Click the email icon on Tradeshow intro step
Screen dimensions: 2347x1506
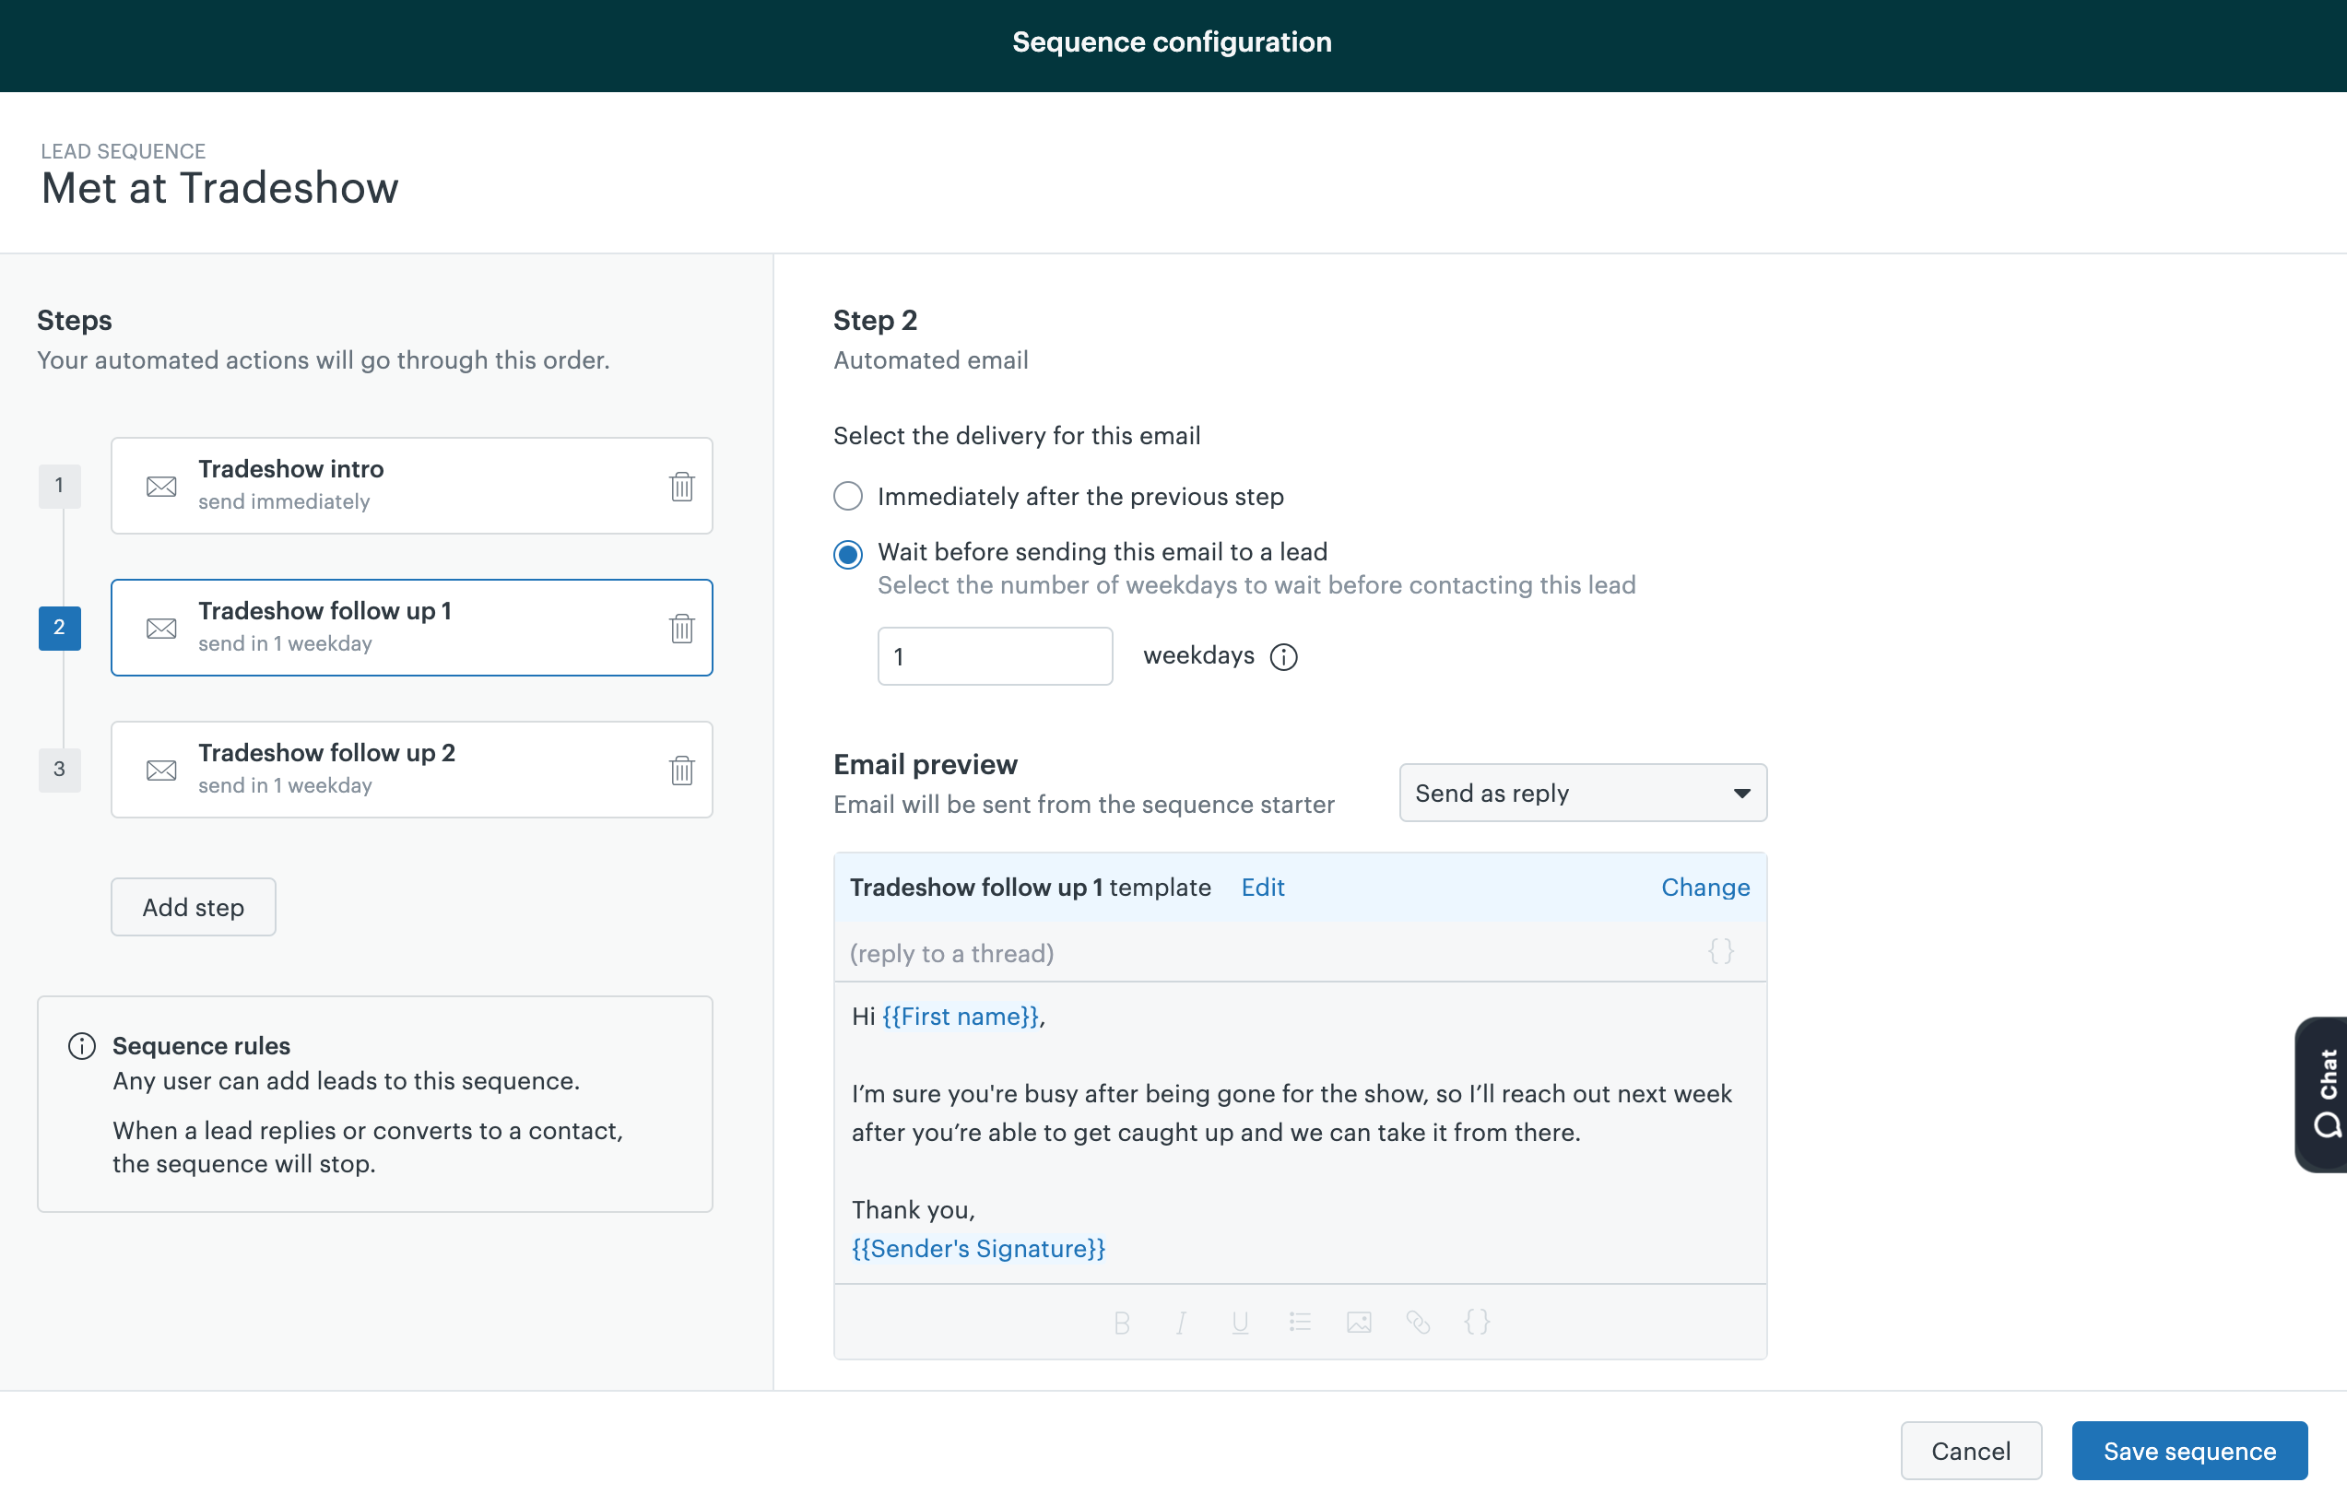coord(159,486)
